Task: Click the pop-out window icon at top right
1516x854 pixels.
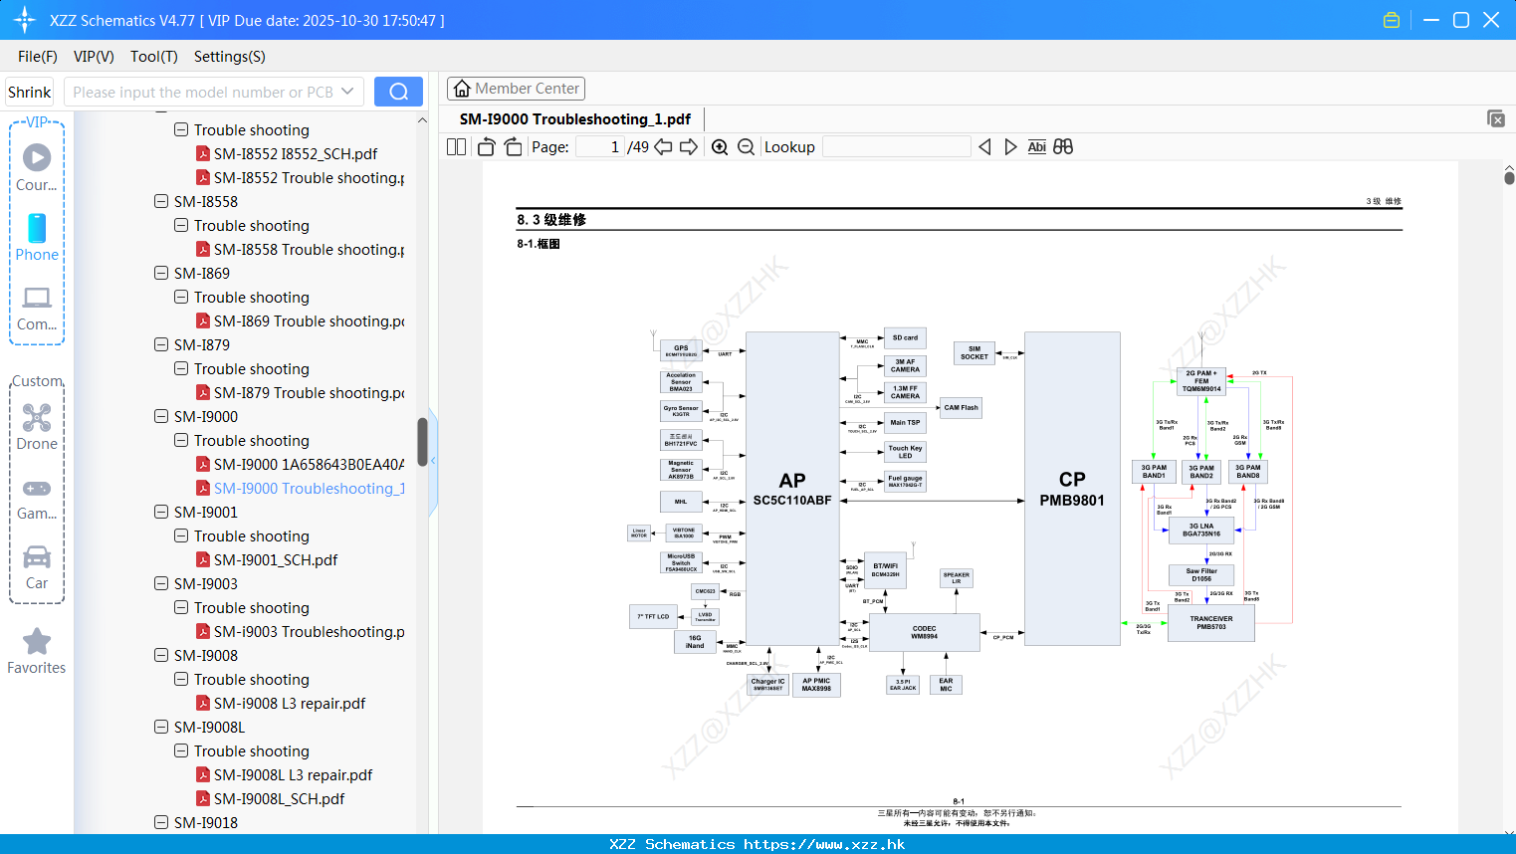Action: coord(1495,118)
